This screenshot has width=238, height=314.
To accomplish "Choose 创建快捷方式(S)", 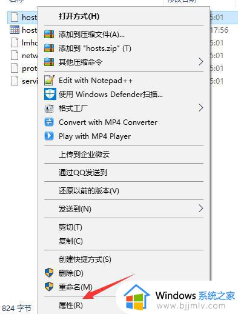I will tap(124, 259).
